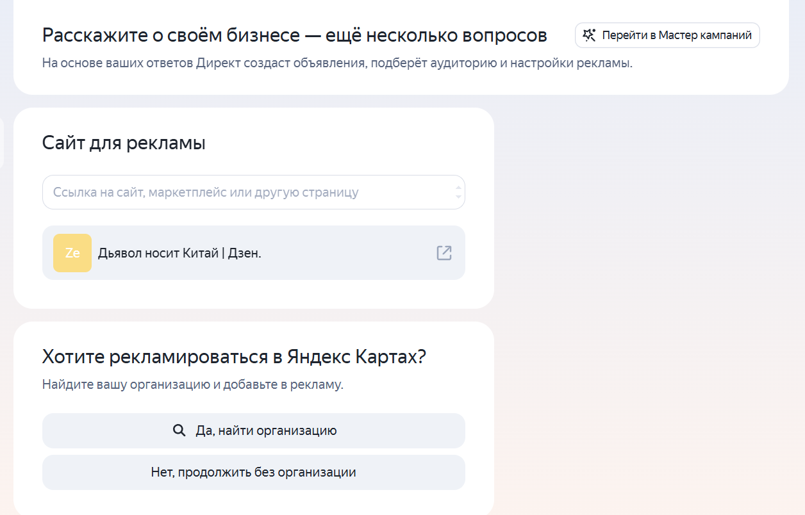Click the magic wand sparkle icon
Viewport: 805px width, 515px height.
tap(590, 35)
